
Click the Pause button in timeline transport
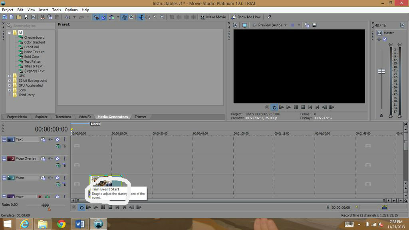pos(103,207)
